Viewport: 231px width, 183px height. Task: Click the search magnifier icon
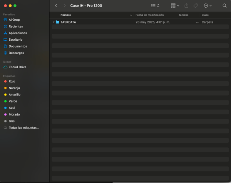tap(224, 6)
